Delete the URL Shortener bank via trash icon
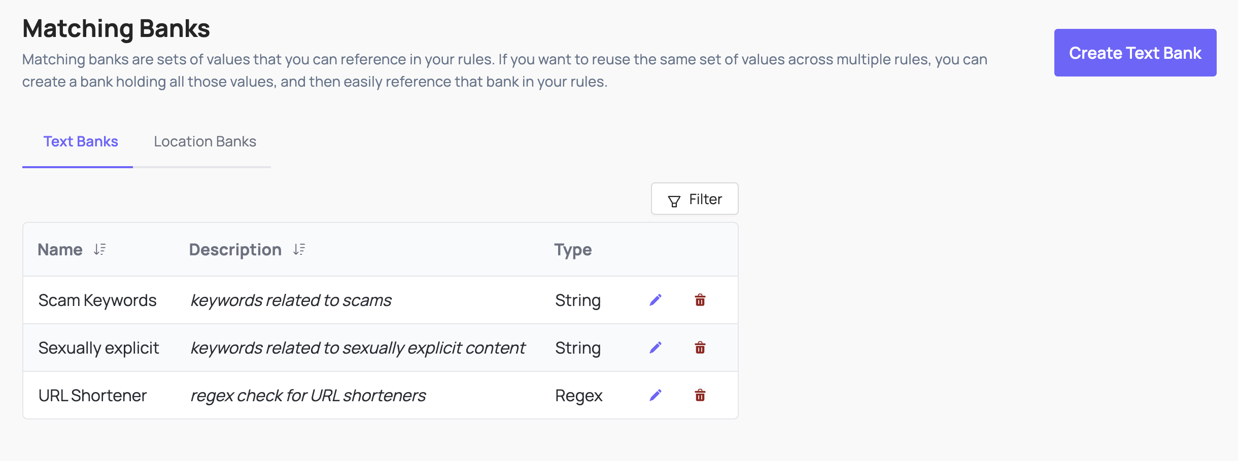 click(700, 395)
